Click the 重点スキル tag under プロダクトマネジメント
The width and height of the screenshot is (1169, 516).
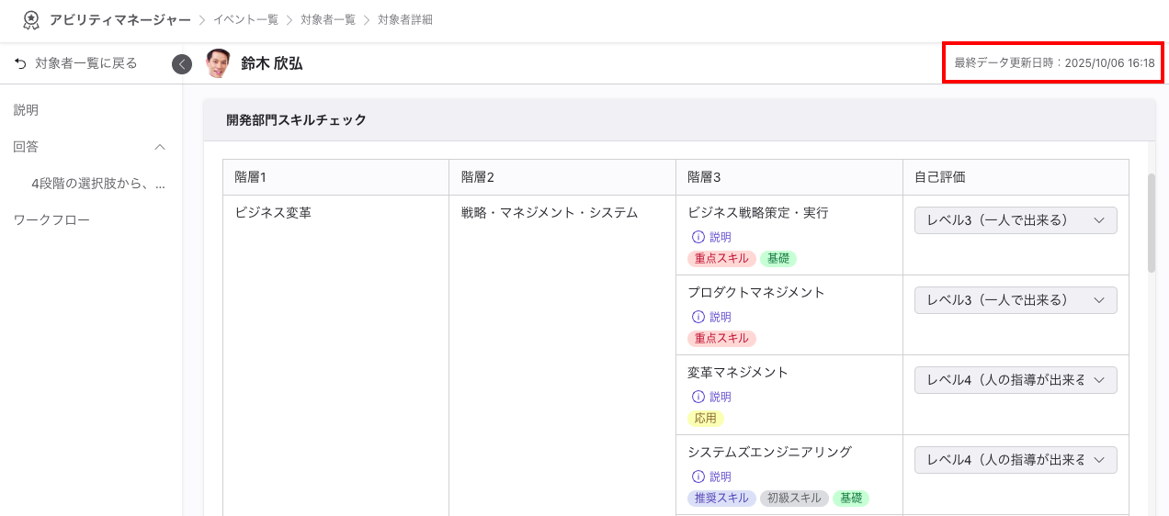(x=721, y=339)
